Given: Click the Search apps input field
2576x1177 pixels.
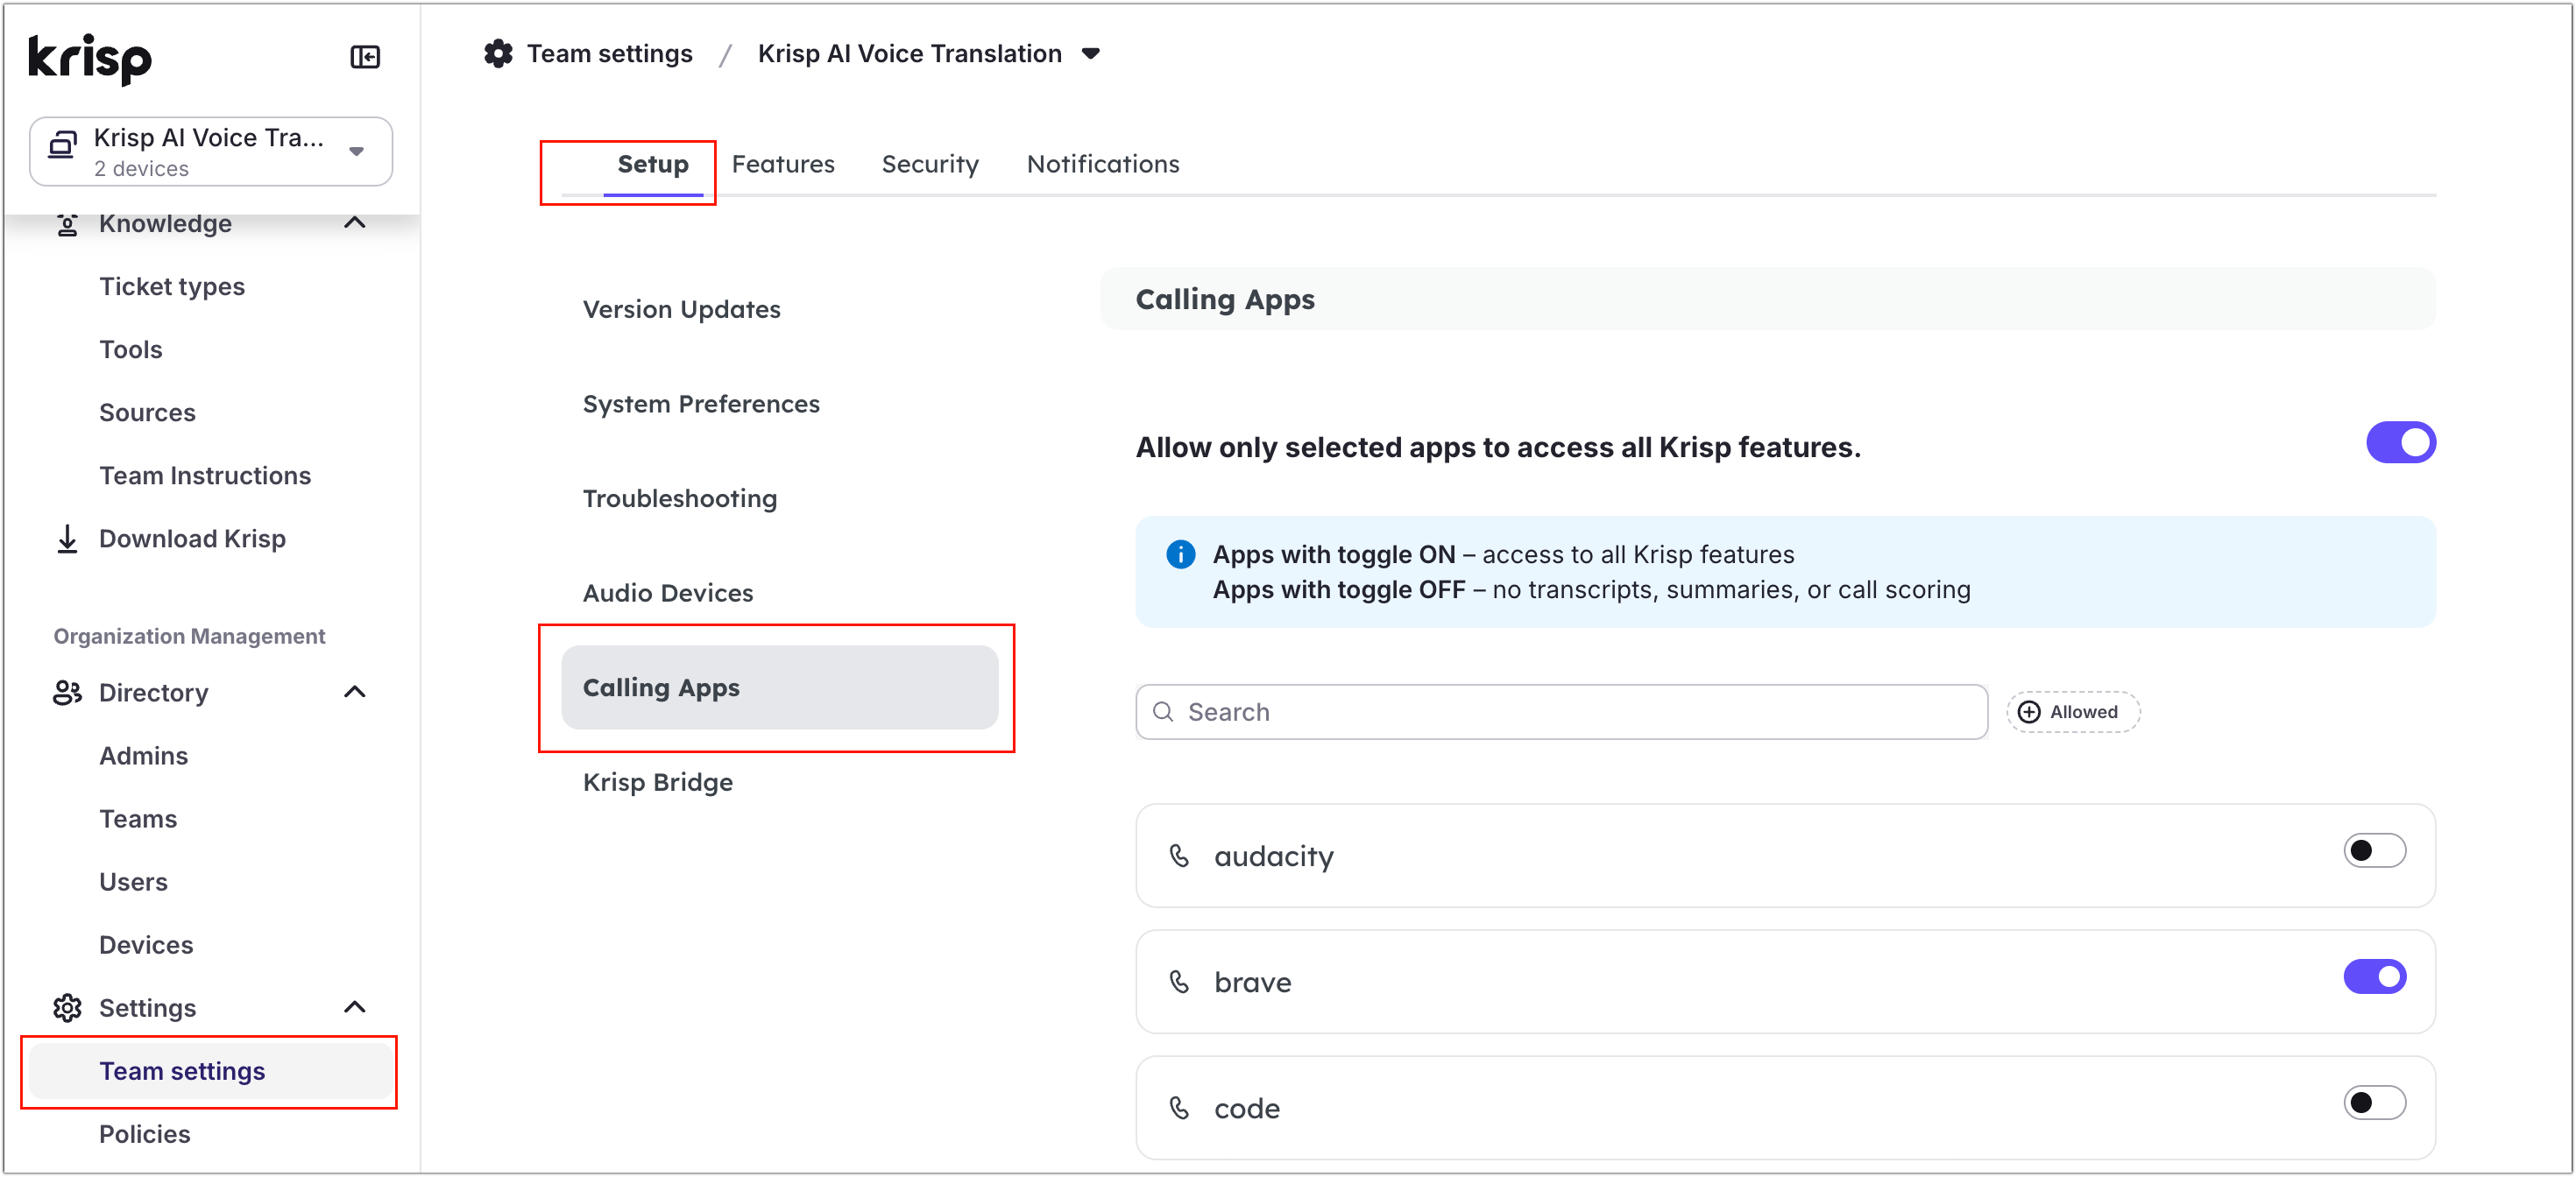Looking at the screenshot, I should point(1561,712).
